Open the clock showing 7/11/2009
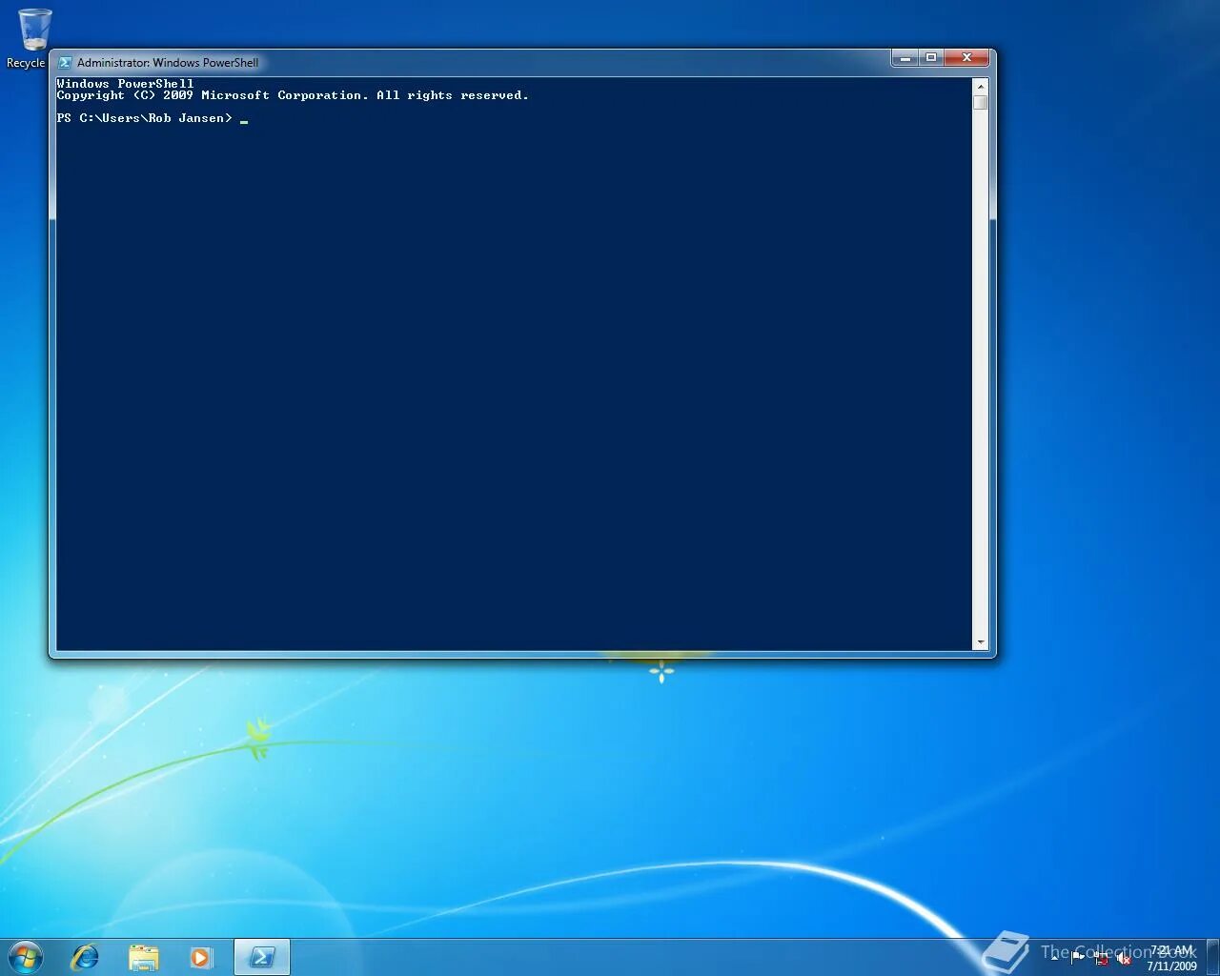Screen dimensions: 1220x976 coord(1171,958)
